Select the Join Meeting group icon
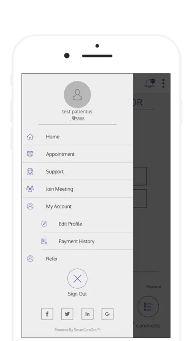This screenshot has height=341, width=192. coord(30,189)
